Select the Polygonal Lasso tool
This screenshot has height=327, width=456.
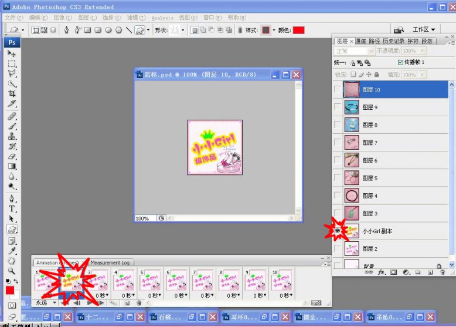12,73
